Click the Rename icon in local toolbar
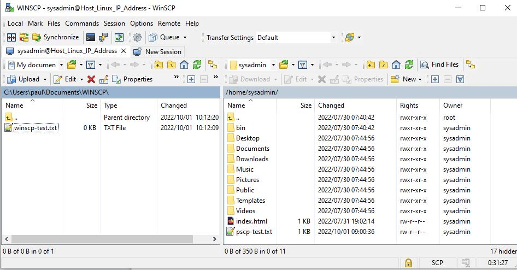The height and width of the screenshot is (270, 517). [103, 79]
